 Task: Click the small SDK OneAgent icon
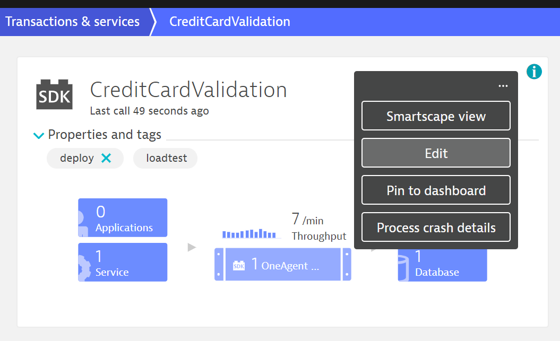[x=239, y=264]
